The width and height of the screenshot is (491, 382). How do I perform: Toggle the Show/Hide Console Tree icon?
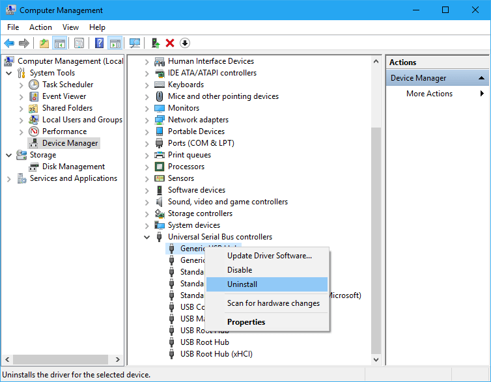(59, 43)
